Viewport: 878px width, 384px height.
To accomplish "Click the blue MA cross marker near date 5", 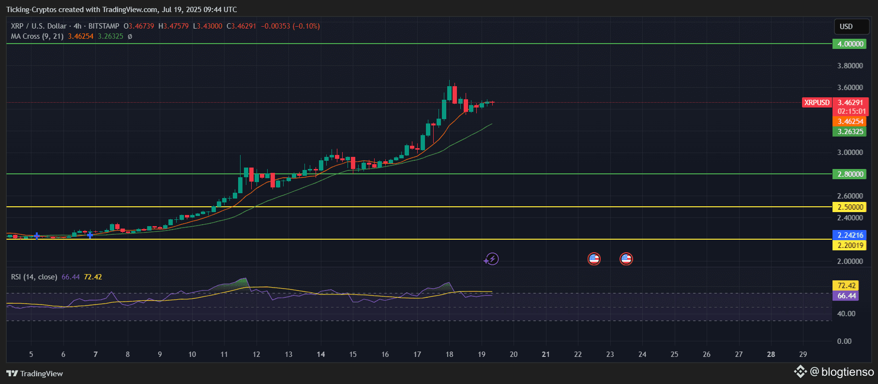I will 37,236.
